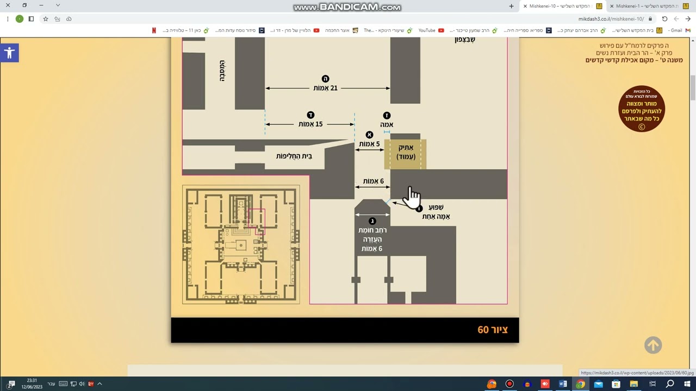Open the accessibility menu icon
The width and height of the screenshot is (696, 391).
pos(9,53)
